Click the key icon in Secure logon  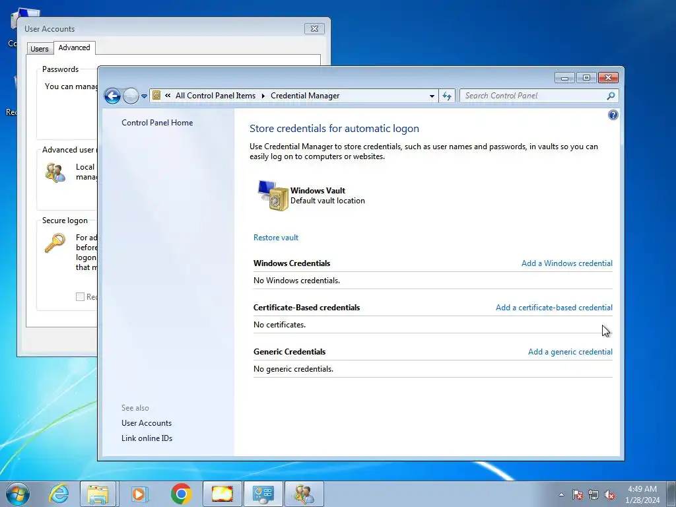pos(55,243)
